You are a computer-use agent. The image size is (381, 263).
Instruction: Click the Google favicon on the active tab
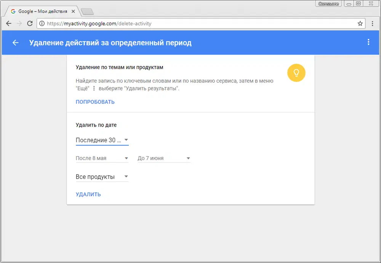13,11
